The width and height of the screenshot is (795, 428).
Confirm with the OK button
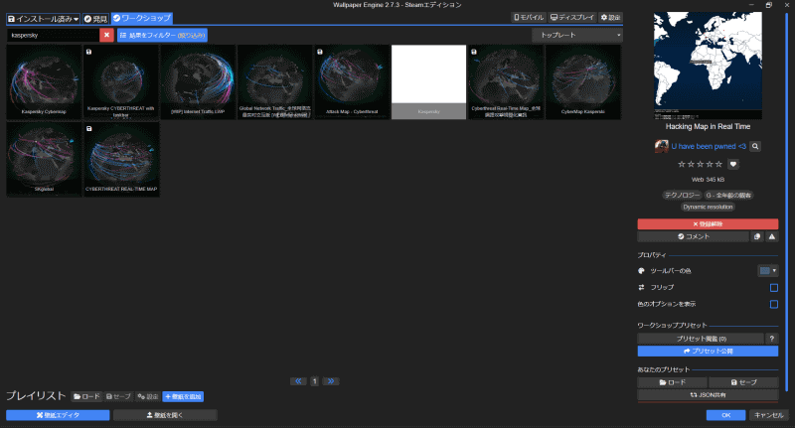726,415
